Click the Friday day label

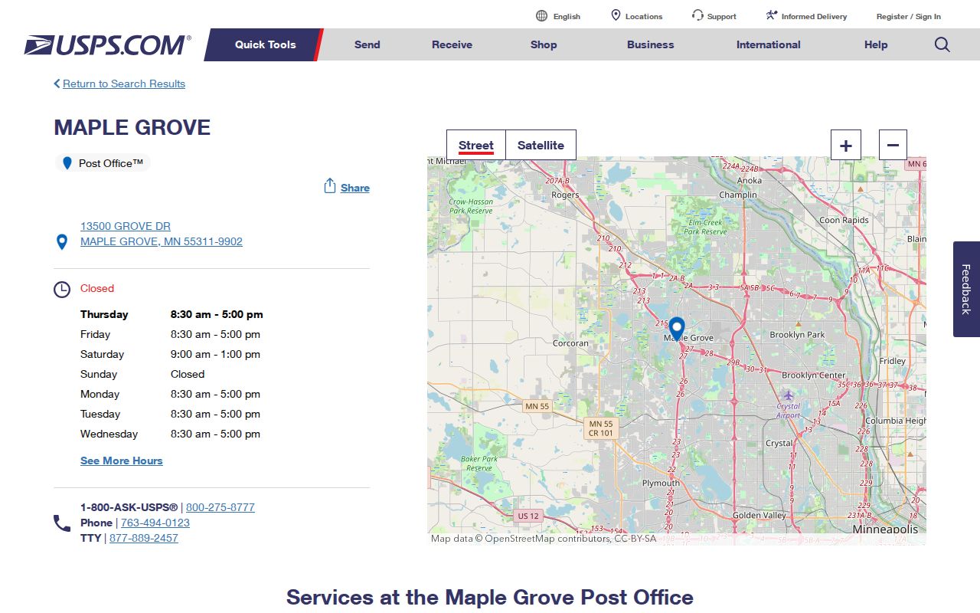coord(95,334)
